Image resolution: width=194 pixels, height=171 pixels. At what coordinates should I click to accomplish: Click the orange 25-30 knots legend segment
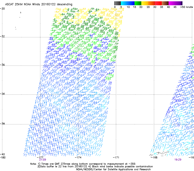click(x=152, y=3)
